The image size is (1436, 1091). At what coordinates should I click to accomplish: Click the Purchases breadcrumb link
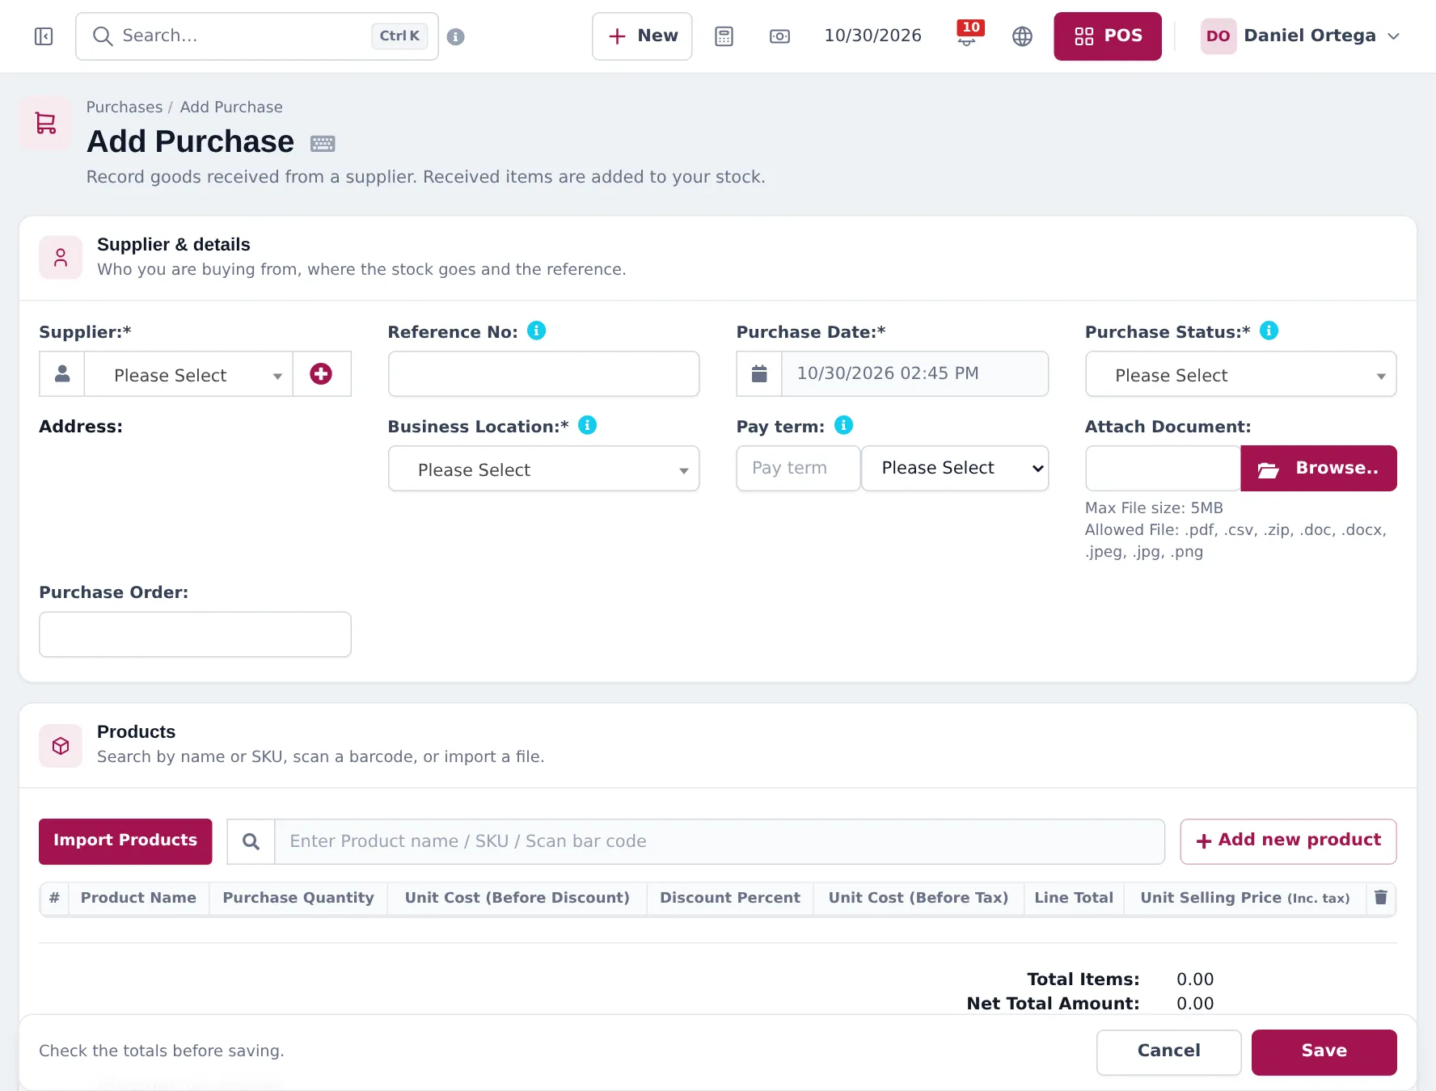[125, 107]
